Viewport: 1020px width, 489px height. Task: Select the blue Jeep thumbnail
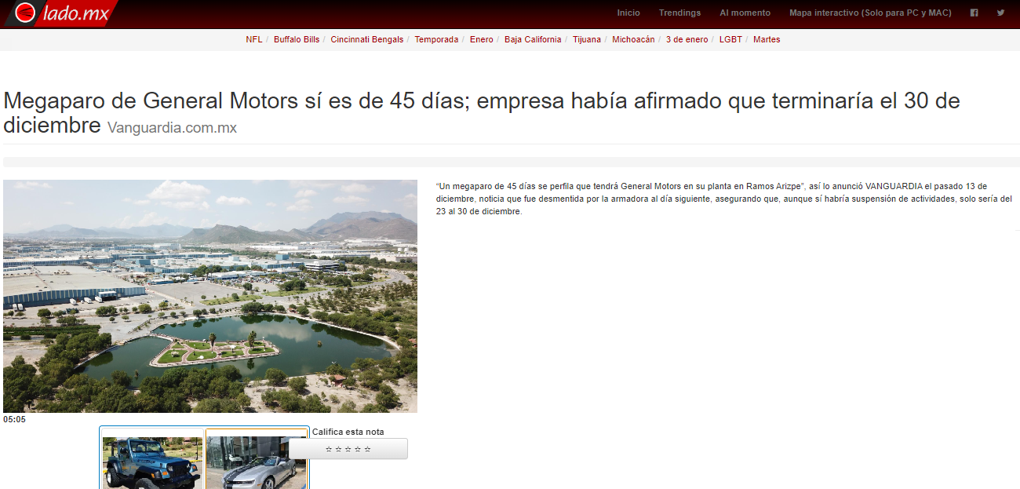tap(152, 463)
